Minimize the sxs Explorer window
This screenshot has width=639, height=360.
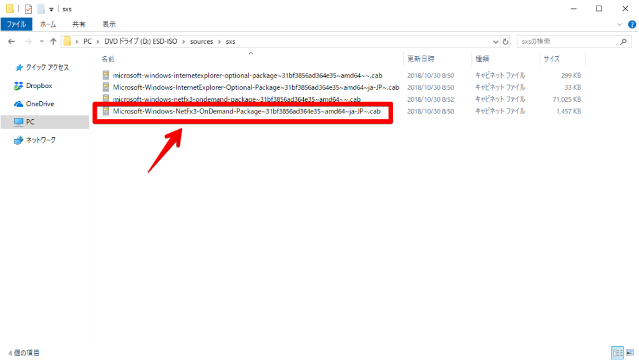(574, 9)
